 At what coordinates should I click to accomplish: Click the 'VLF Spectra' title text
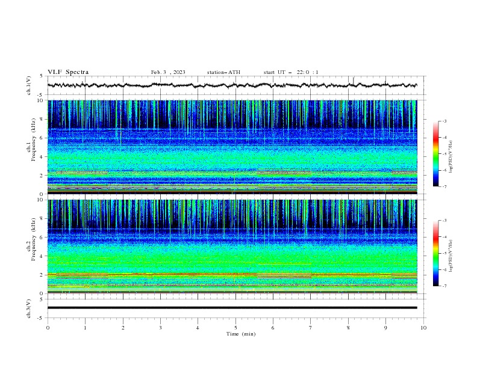click(68, 72)
